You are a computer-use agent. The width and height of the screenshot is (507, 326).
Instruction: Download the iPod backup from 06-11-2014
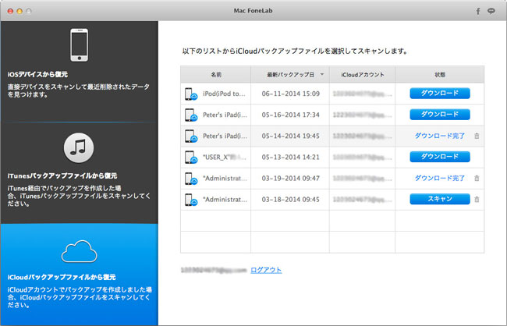439,93
